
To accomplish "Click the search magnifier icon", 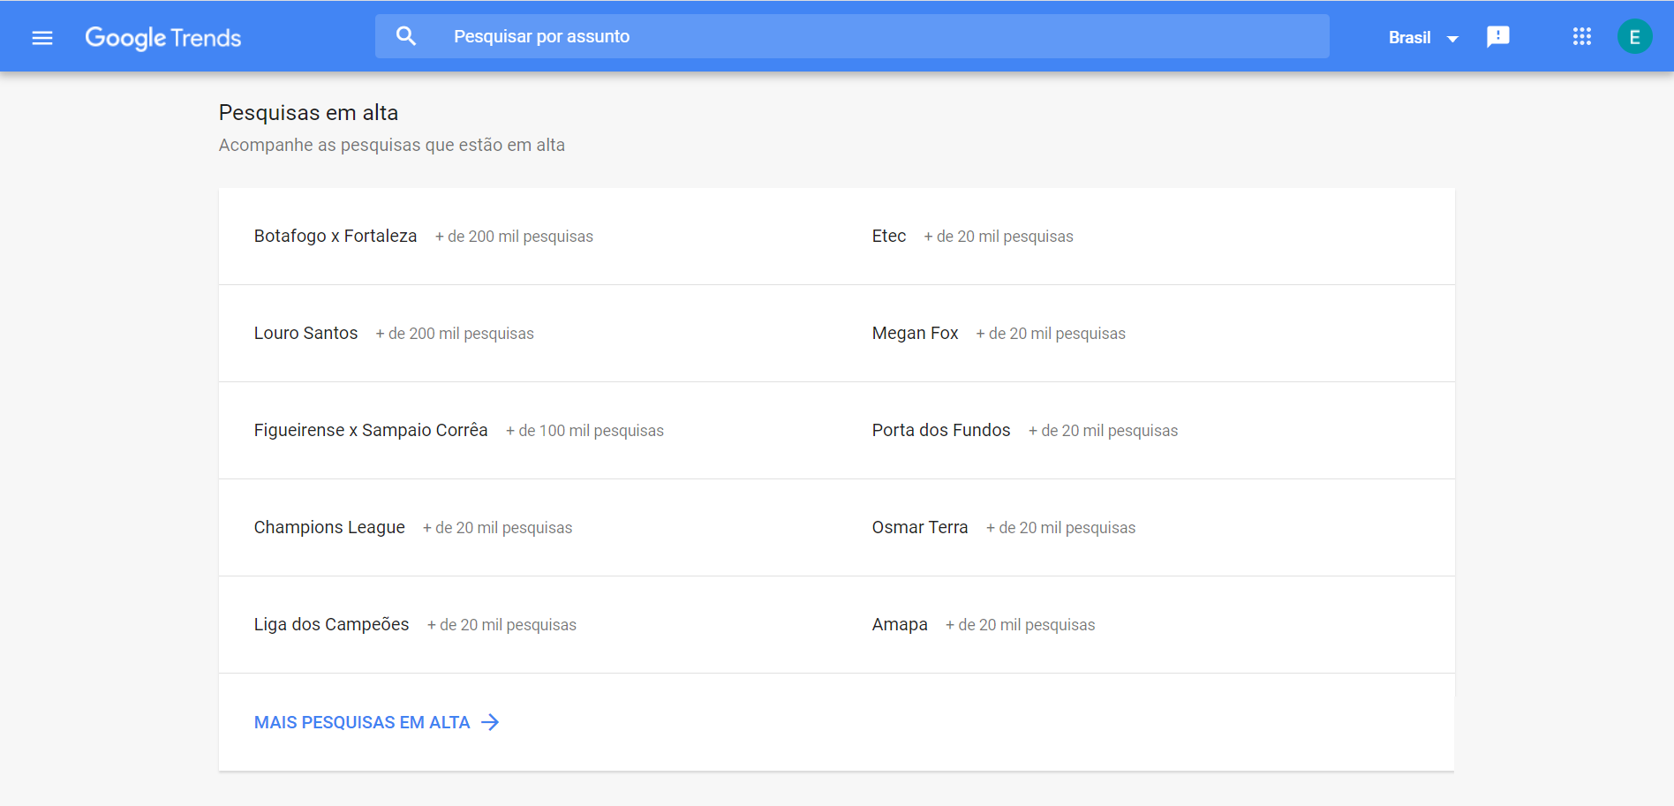I will (405, 36).
